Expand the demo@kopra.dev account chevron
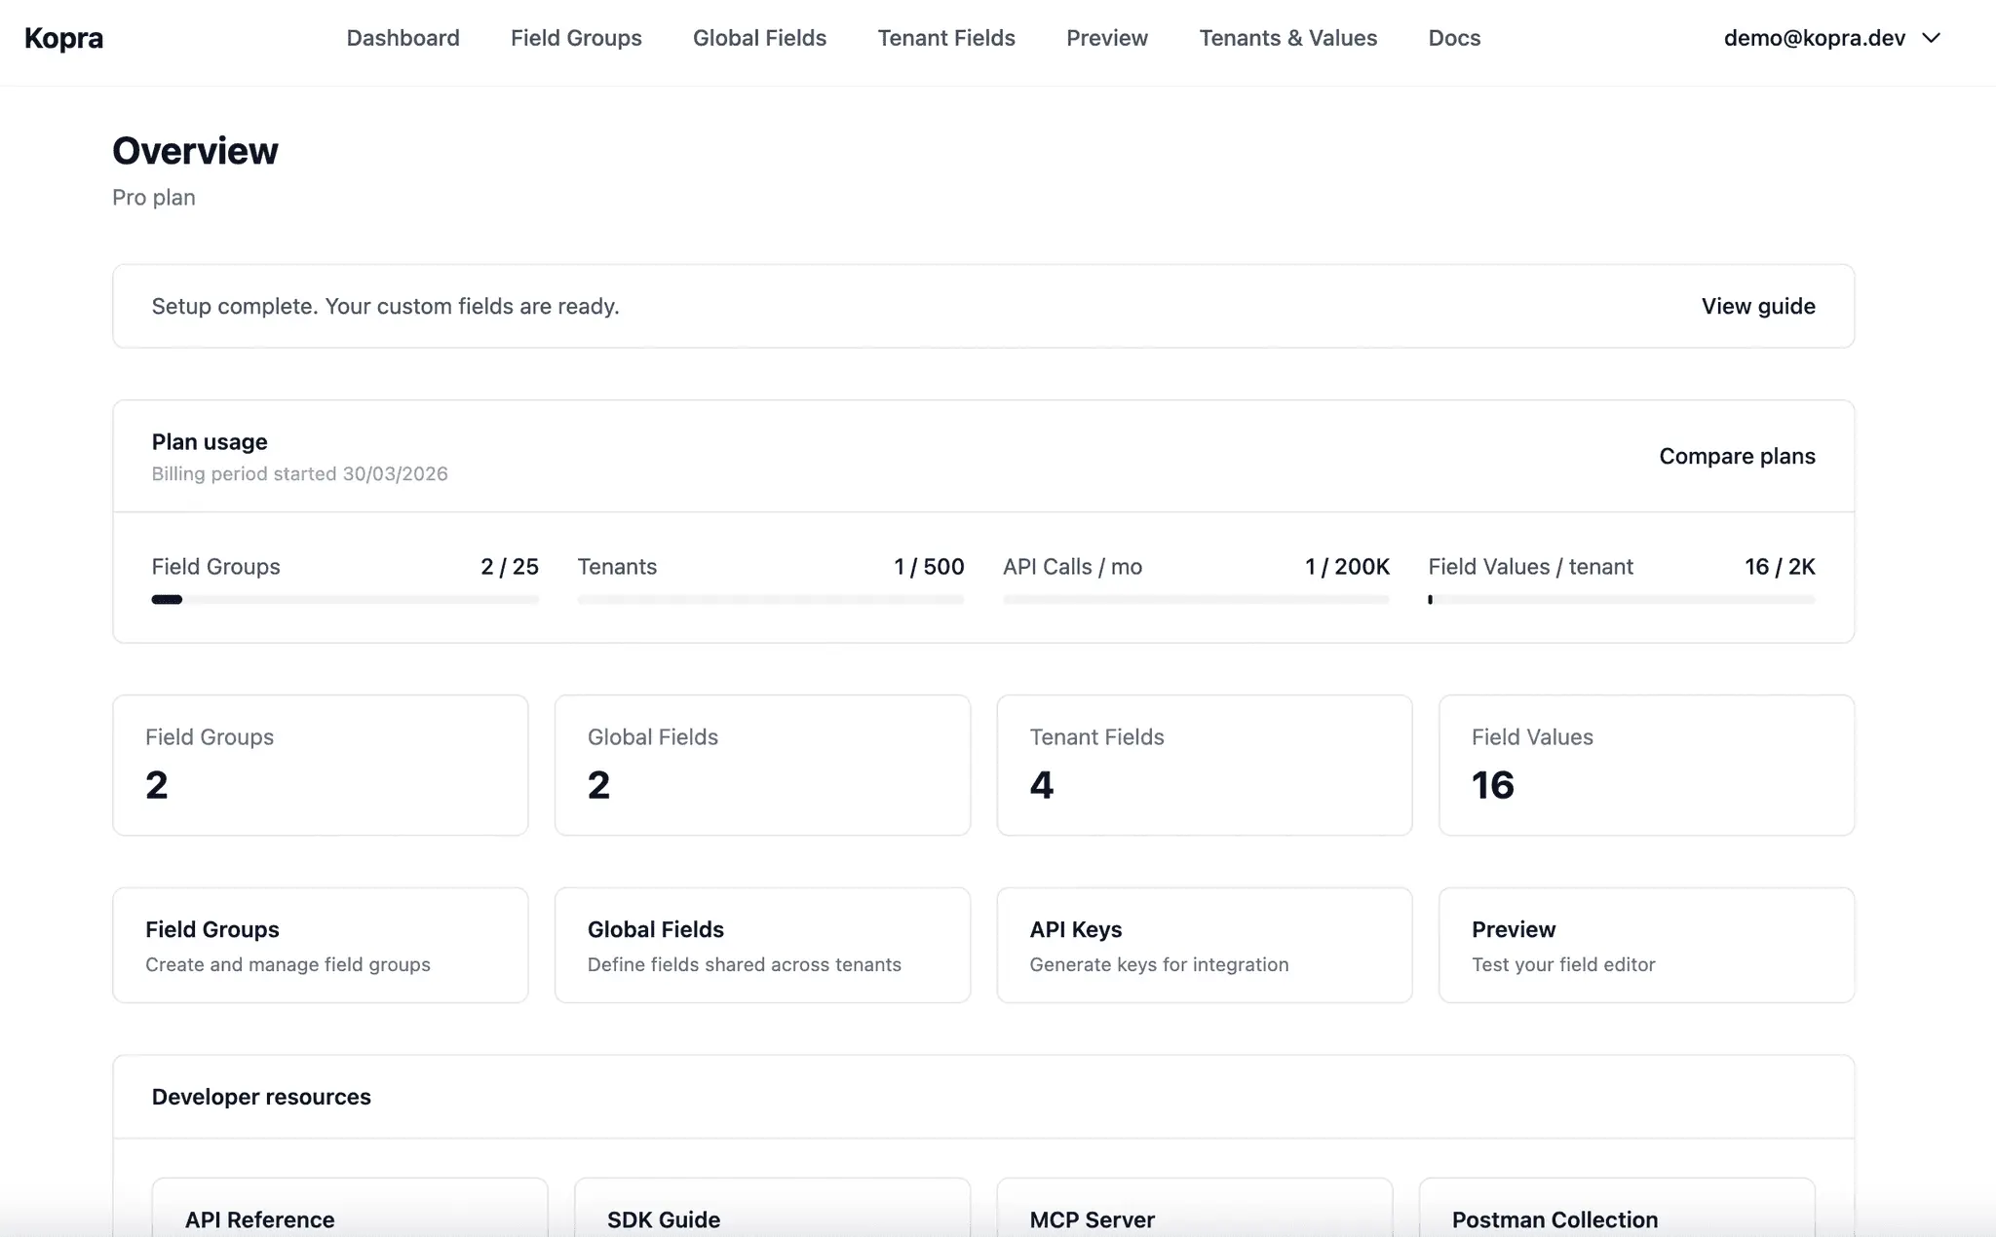The image size is (1996, 1237). coord(1931,38)
